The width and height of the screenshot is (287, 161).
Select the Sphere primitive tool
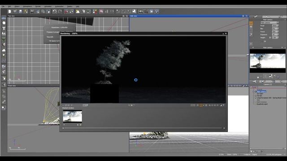(4, 23)
